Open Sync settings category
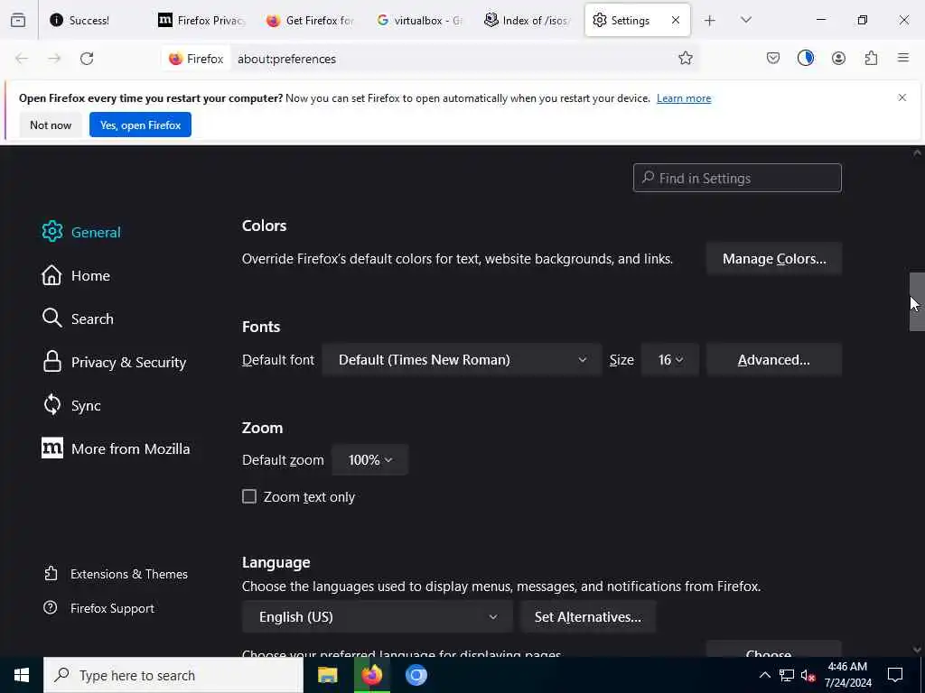 tap(71, 405)
